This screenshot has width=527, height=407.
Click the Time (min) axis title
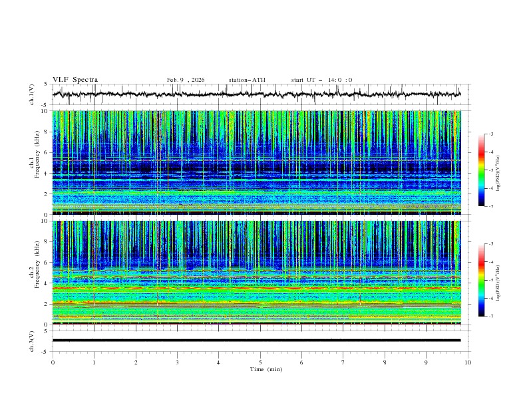266,369
